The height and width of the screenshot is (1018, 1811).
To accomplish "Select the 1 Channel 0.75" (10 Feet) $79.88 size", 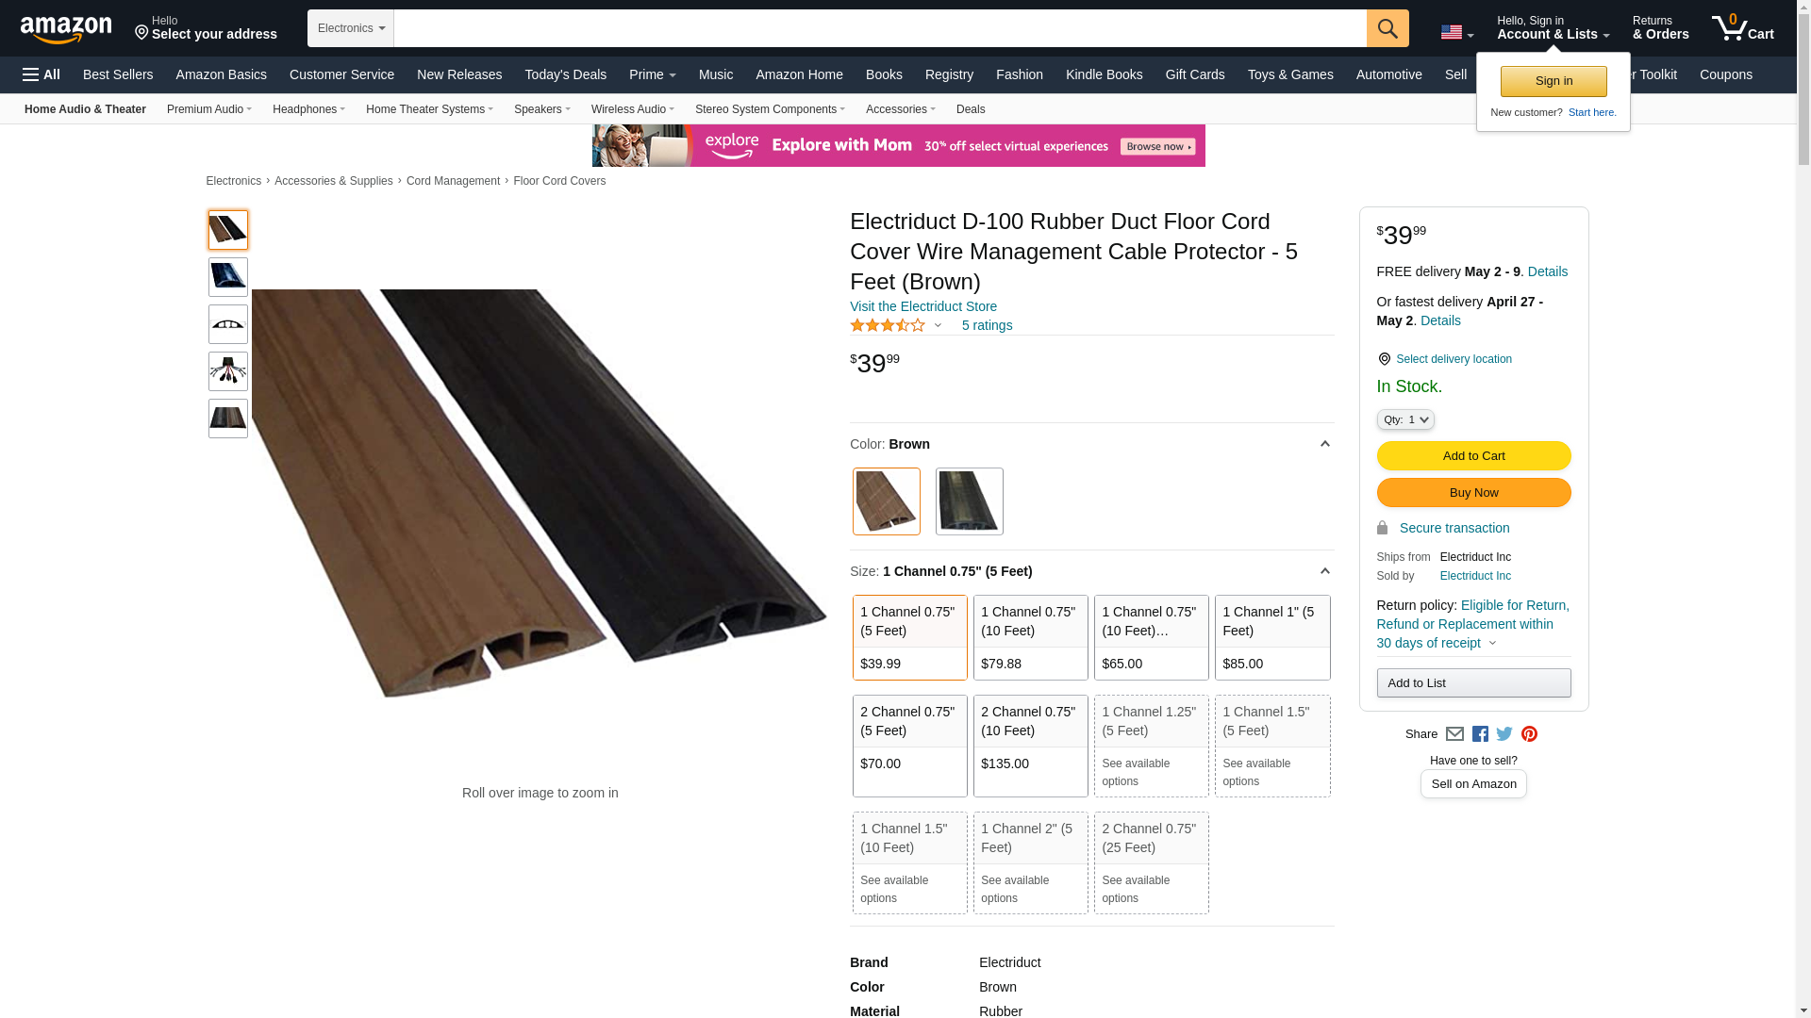I will pyautogui.click(x=1030, y=637).
